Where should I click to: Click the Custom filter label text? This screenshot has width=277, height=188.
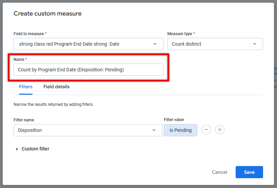click(x=35, y=149)
